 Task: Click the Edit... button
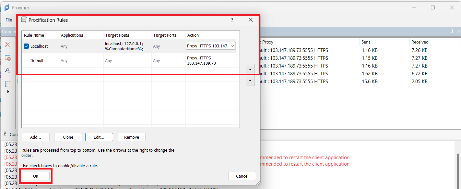99,137
